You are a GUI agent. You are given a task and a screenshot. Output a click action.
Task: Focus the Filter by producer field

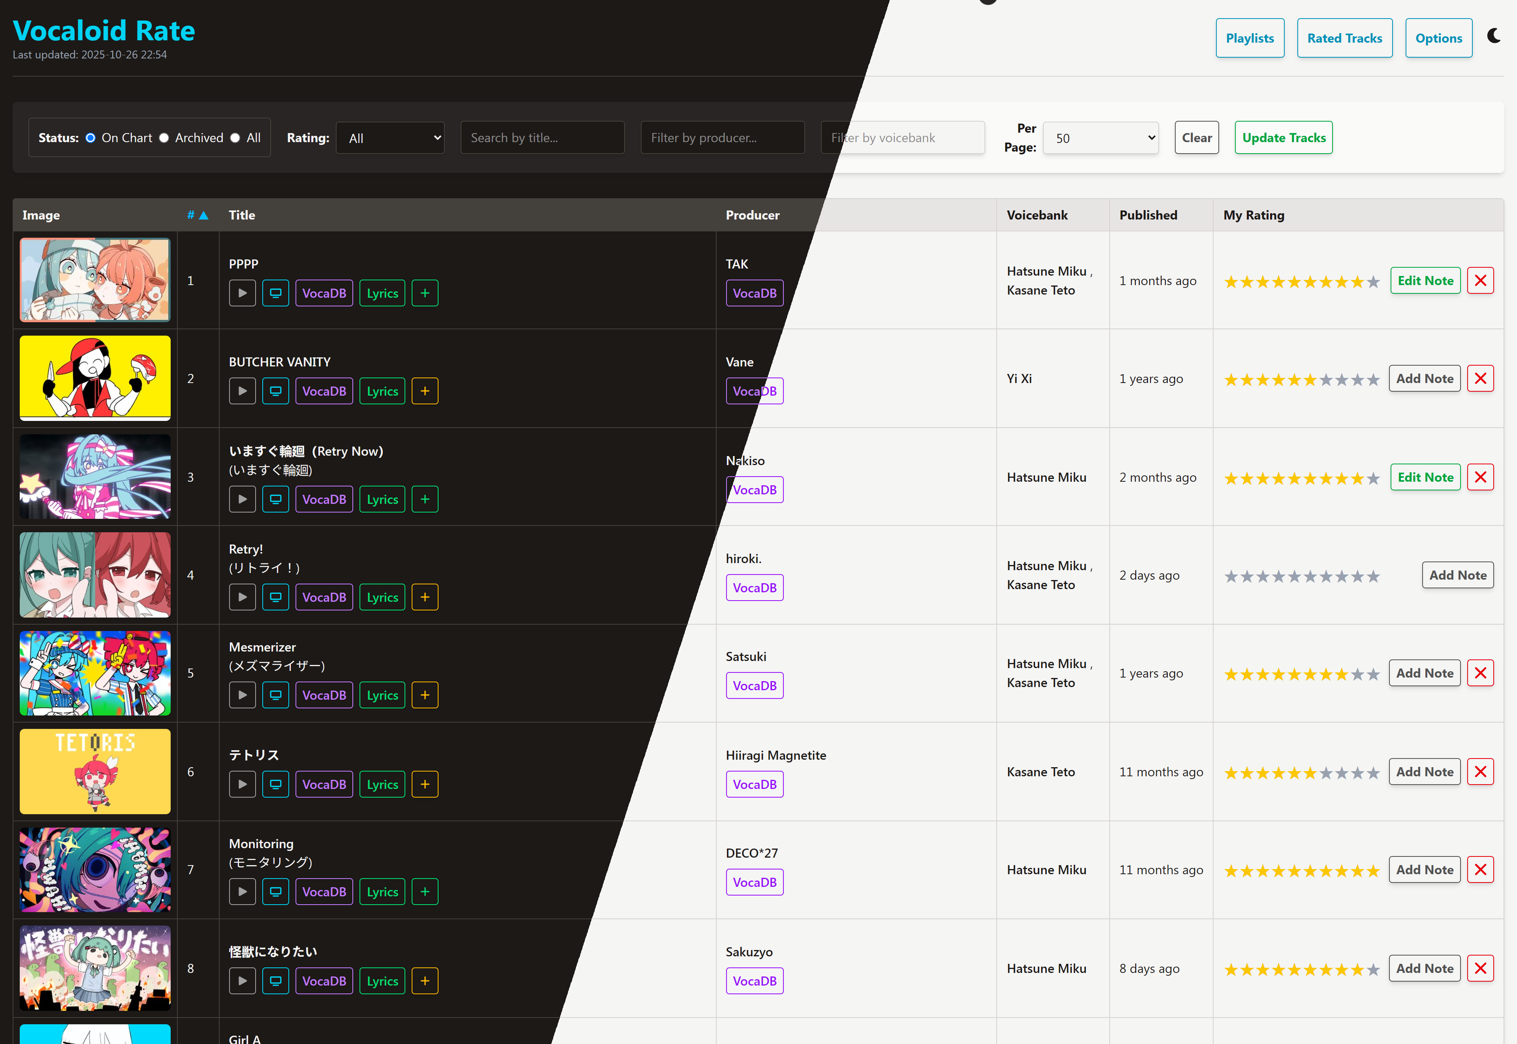click(723, 137)
